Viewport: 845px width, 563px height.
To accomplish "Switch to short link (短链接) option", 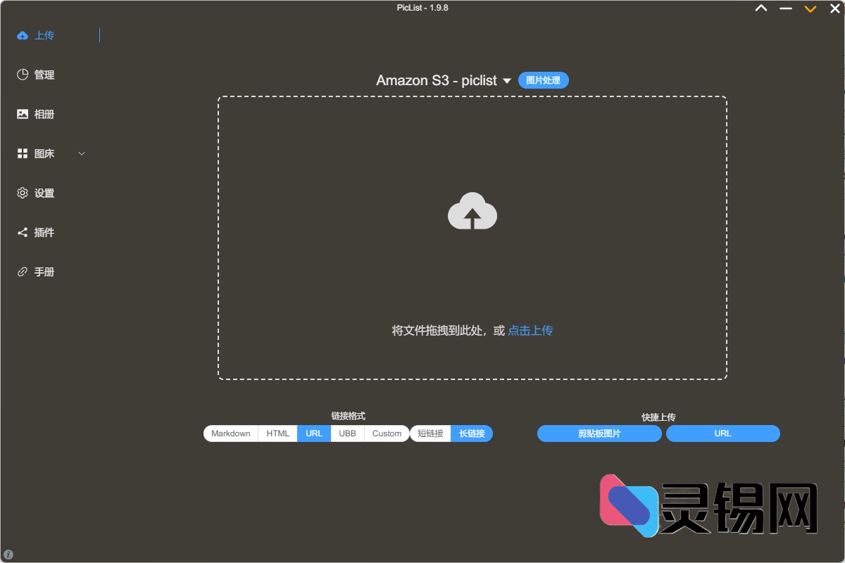I will pyautogui.click(x=430, y=434).
